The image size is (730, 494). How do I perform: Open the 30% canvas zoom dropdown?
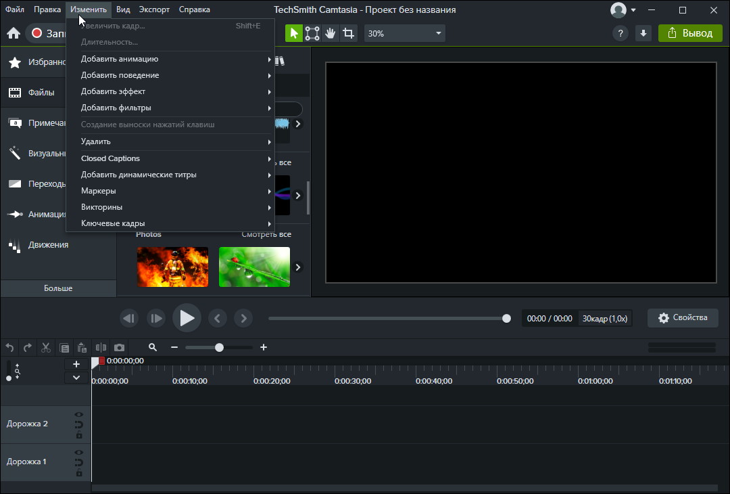pyautogui.click(x=405, y=34)
